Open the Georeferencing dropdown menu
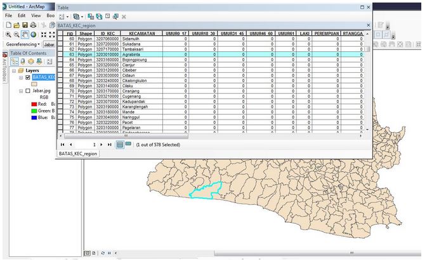Screen dimensions: 427x260 point(23,44)
